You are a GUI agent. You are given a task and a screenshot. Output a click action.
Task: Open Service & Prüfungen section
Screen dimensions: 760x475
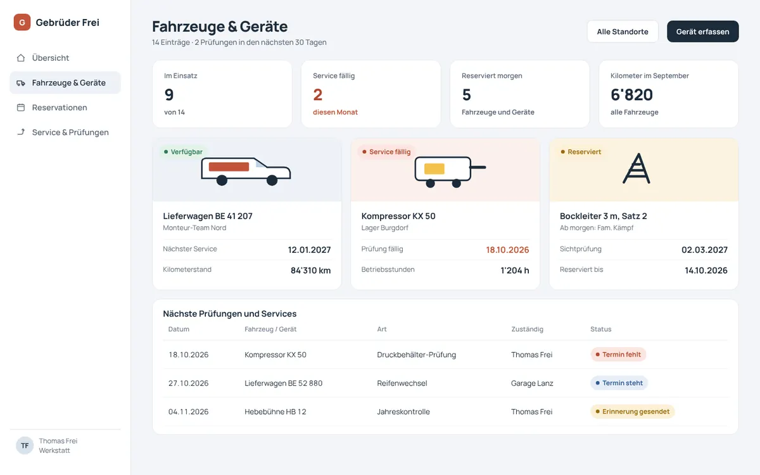pyautogui.click(x=65, y=132)
